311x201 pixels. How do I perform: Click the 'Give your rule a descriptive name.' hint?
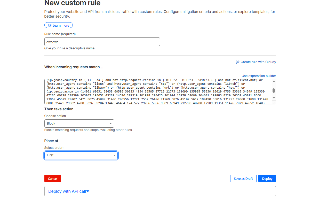click(70, 48)
